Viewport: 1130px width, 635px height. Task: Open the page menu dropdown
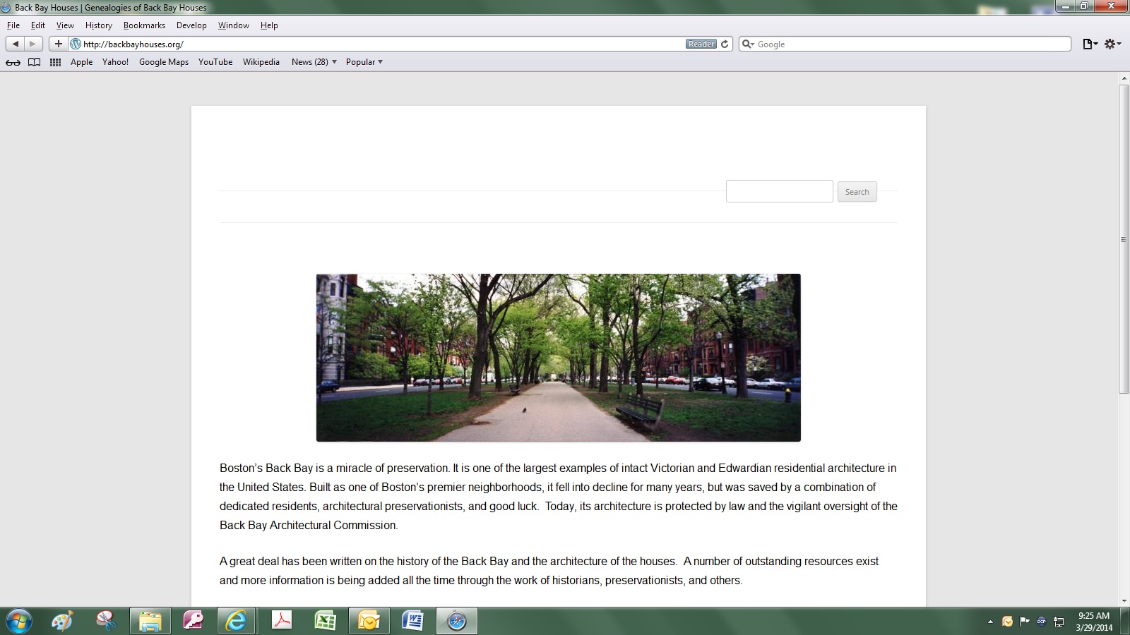click(x=1090, y=44)
